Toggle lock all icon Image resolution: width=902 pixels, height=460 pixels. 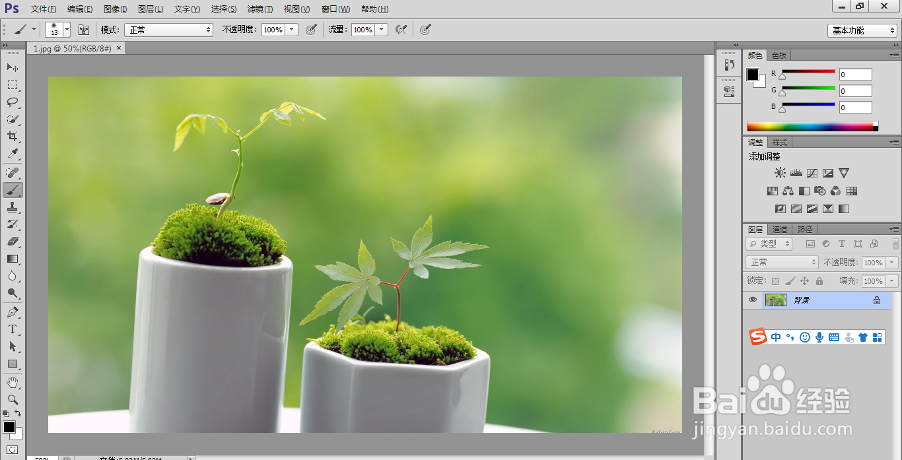tap(819, 281)
